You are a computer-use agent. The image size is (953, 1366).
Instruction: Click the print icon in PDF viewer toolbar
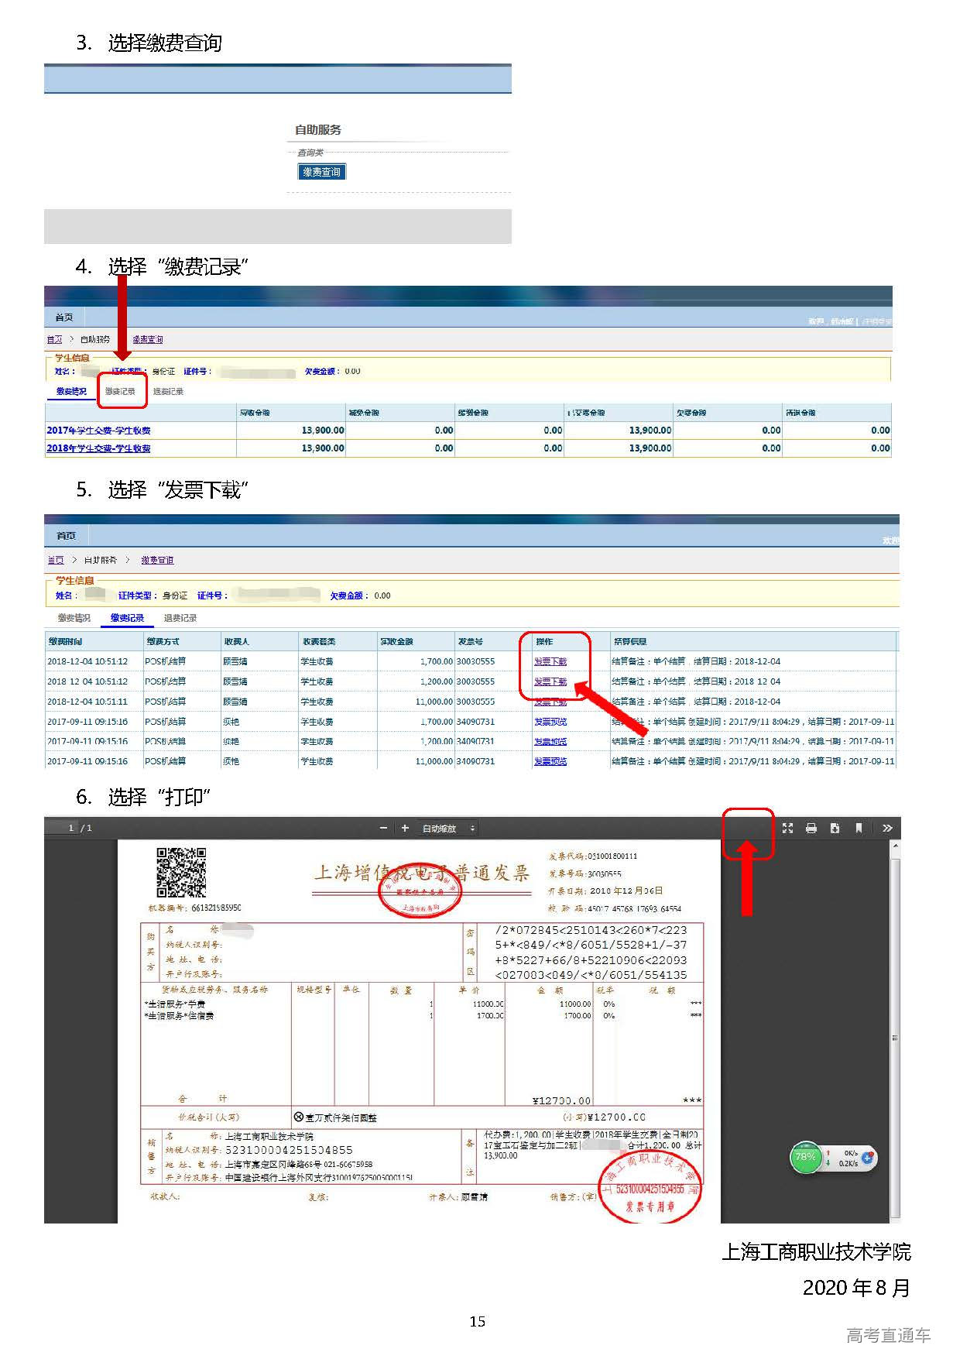pos(811,828)
